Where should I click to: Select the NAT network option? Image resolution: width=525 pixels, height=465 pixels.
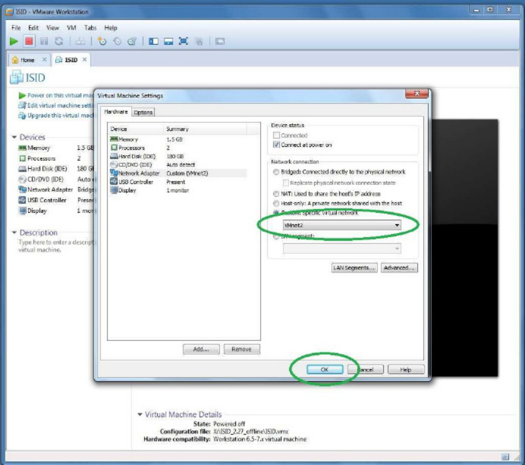pyautogui.click(x=276, y=194)
